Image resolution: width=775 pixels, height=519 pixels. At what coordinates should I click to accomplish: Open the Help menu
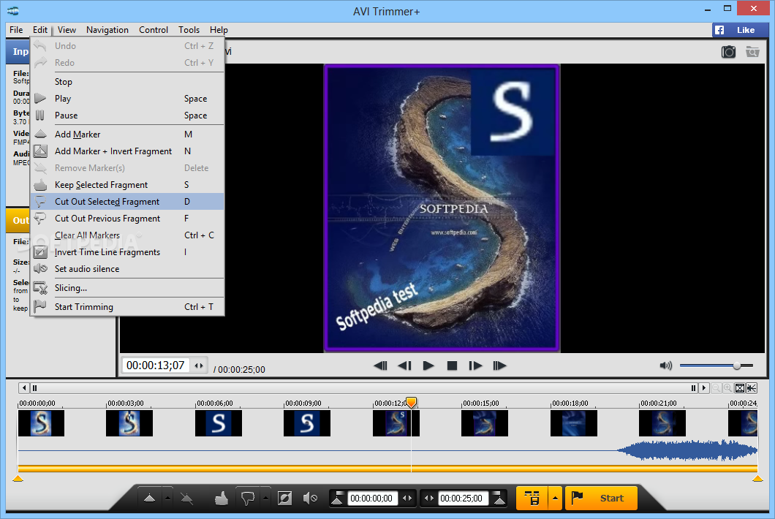[x=219, y=30]
